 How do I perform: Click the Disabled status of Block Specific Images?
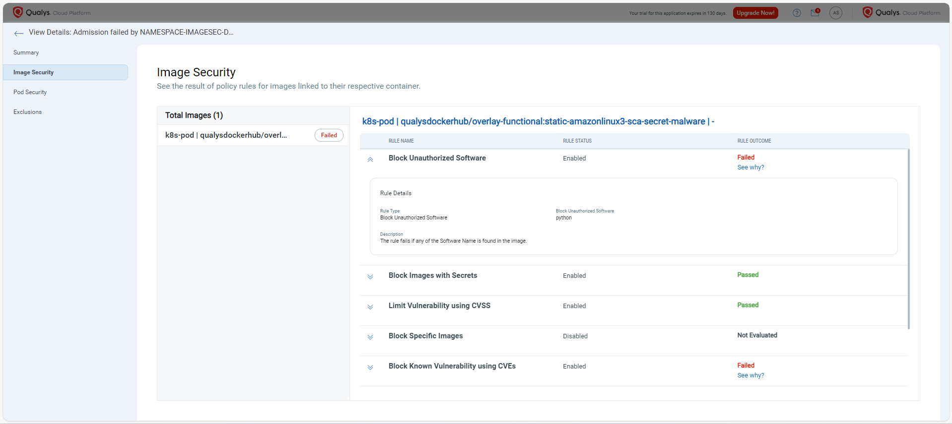[575, 336]
